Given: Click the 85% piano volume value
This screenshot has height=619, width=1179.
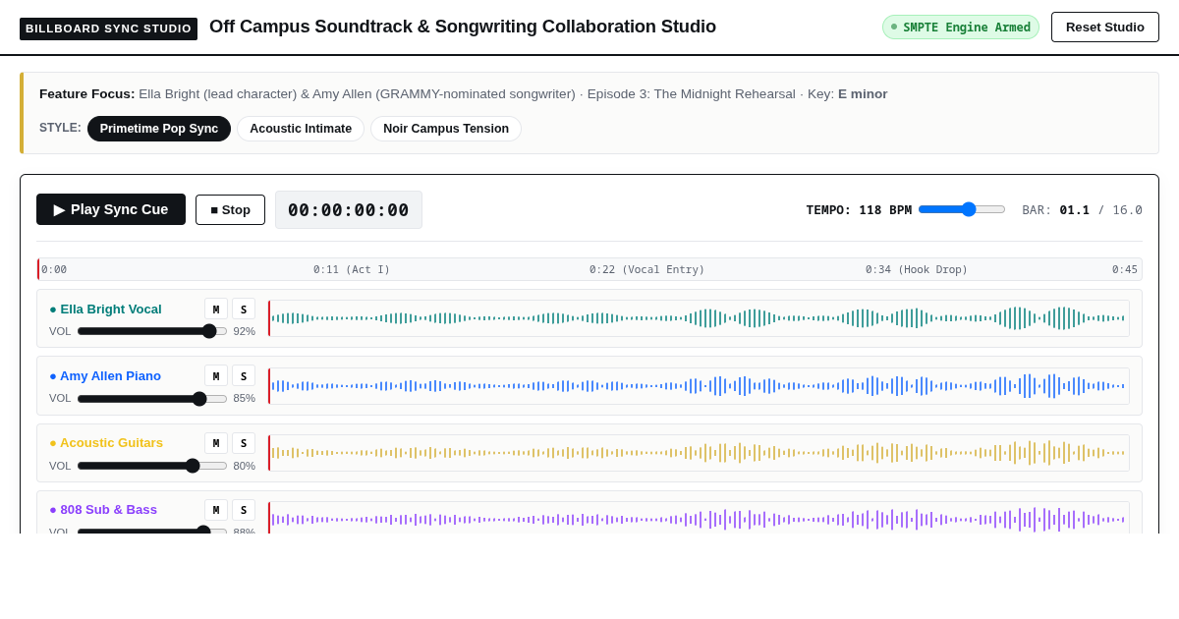Looking at the screenshot, I should (245, 399).
